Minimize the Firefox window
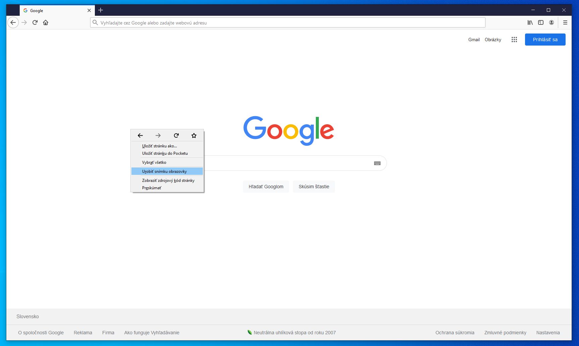 click(533, 10)
